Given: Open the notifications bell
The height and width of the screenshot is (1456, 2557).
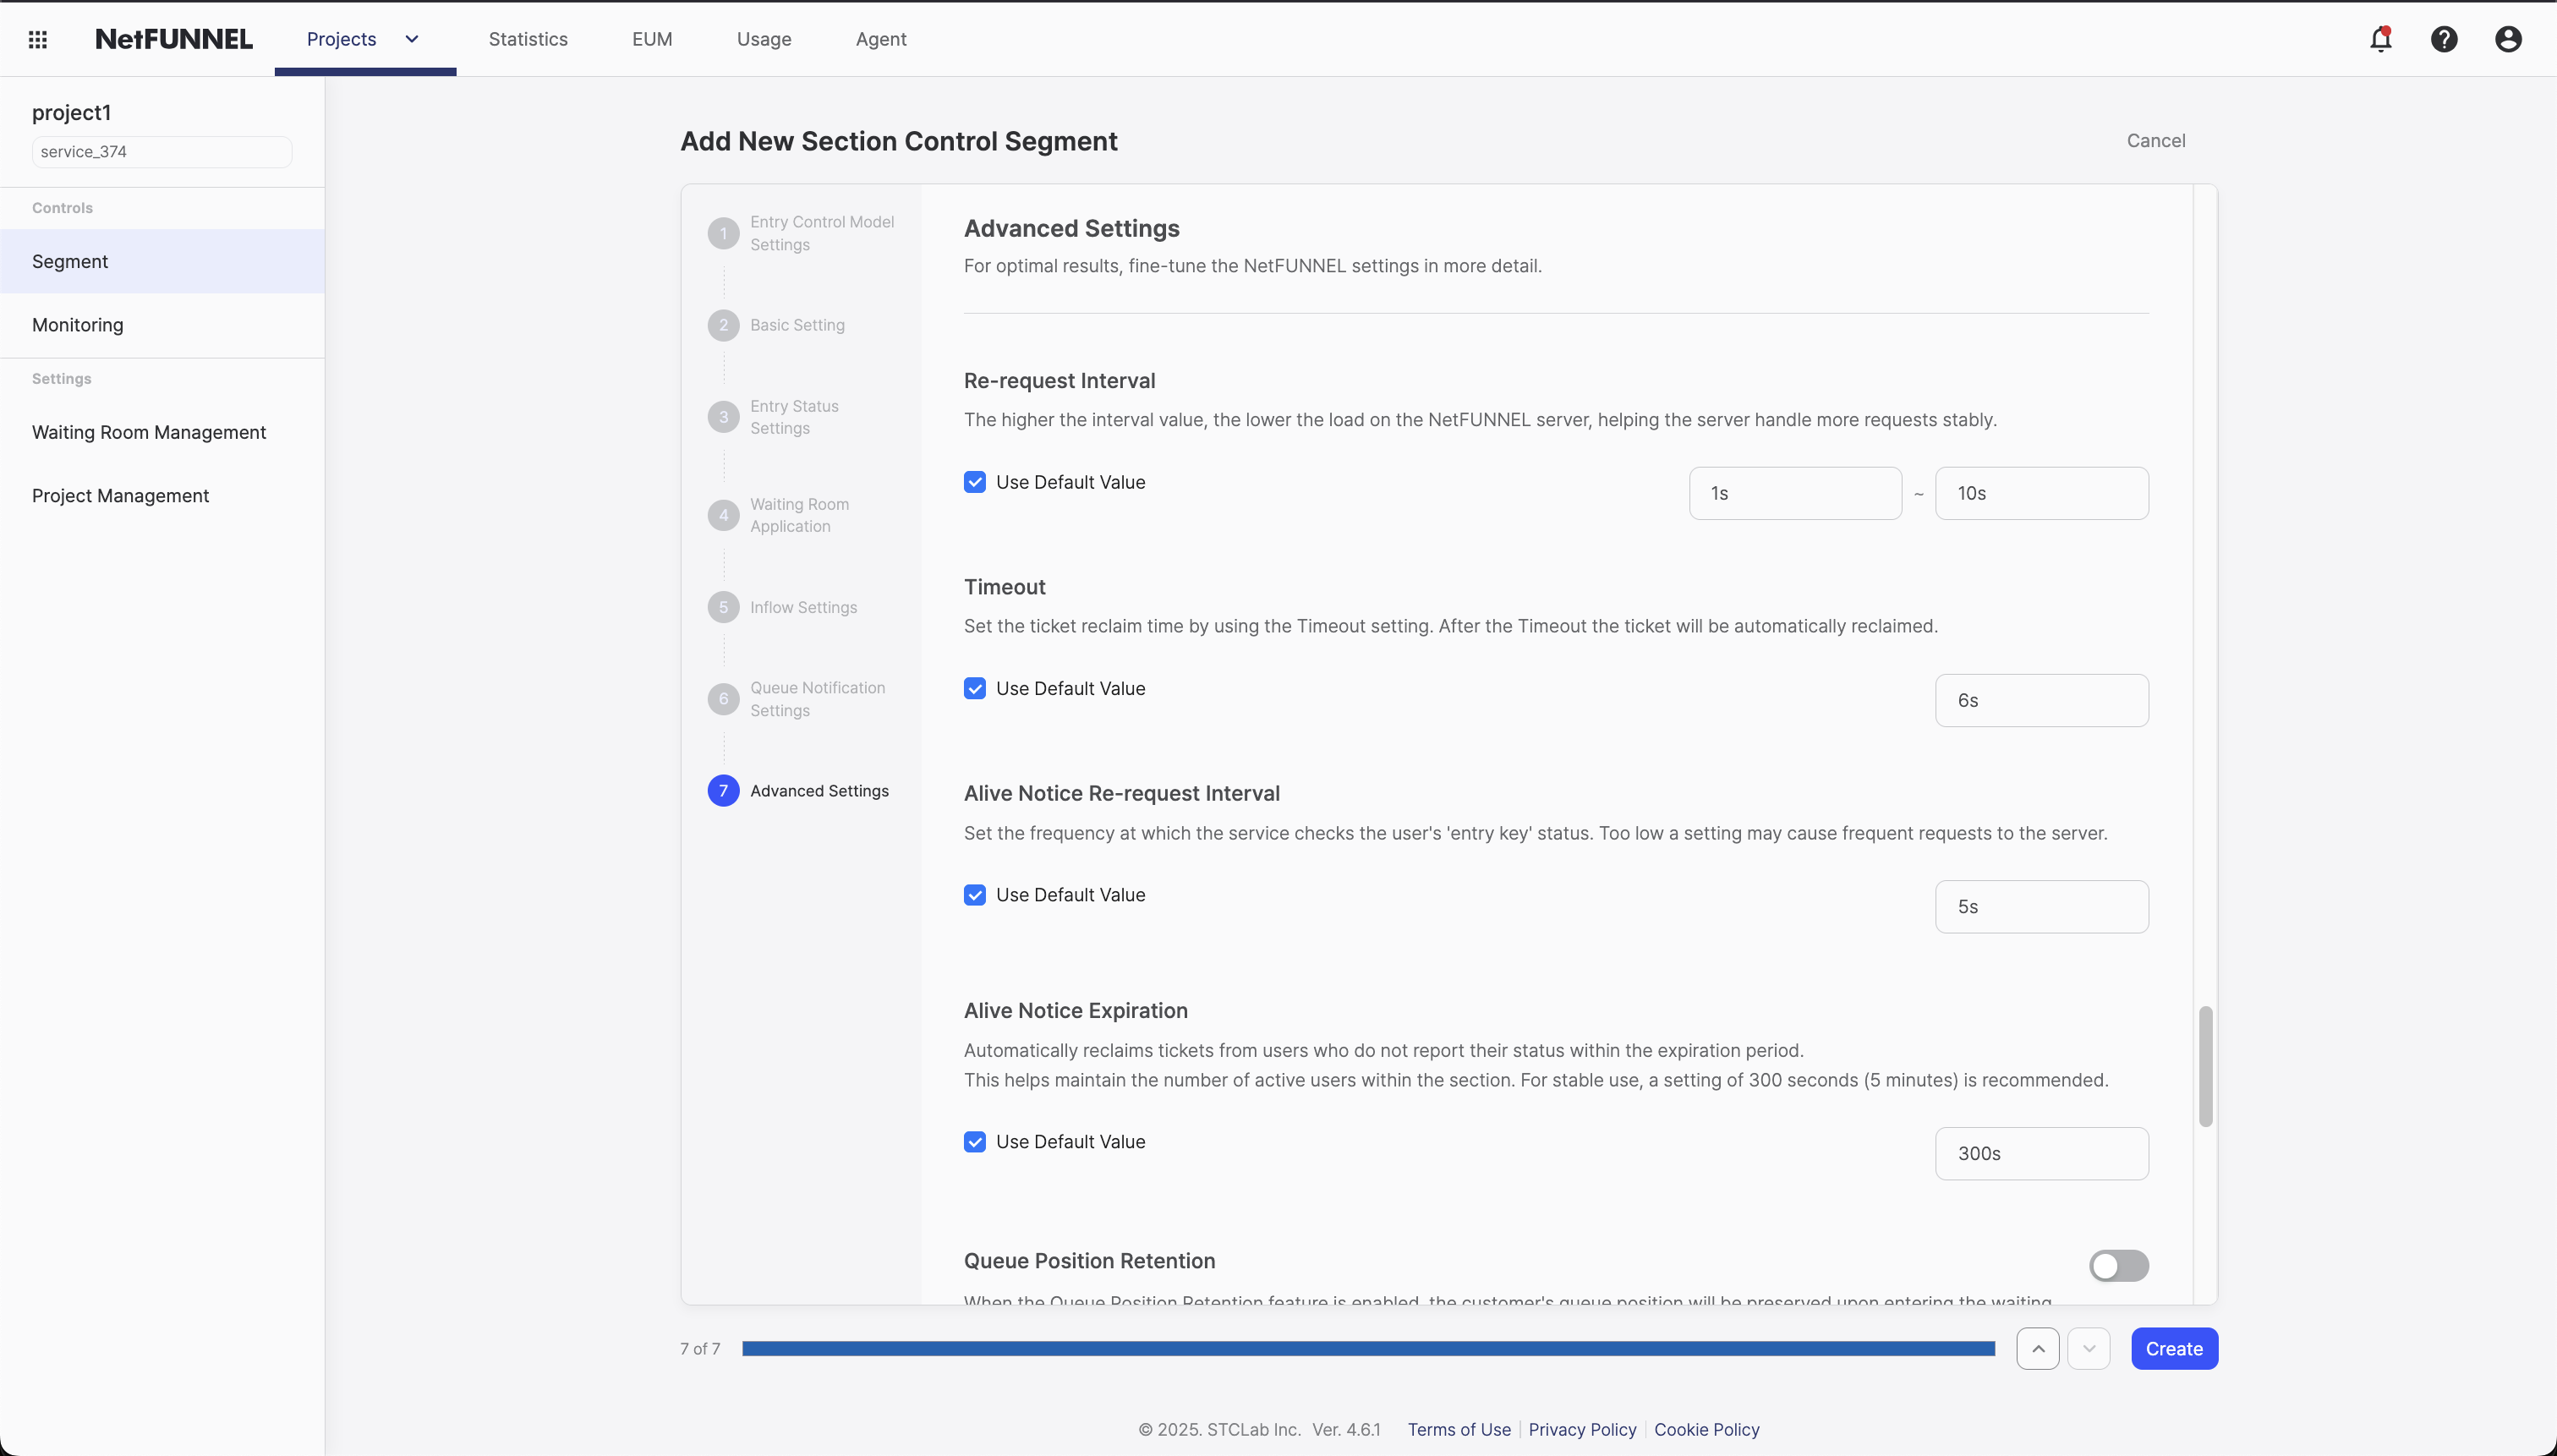Looking at the screenshot, I should tap(2380, 39).
